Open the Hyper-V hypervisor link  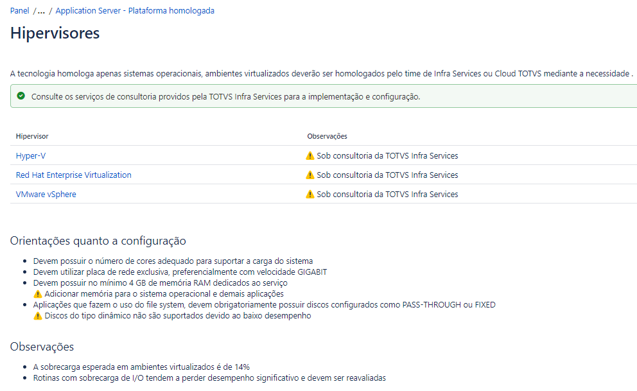(x=31, y=155)
